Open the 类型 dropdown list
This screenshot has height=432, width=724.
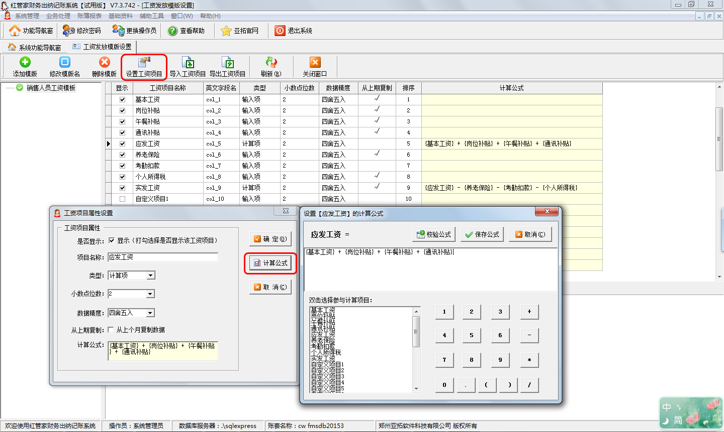tap(151, 275)
